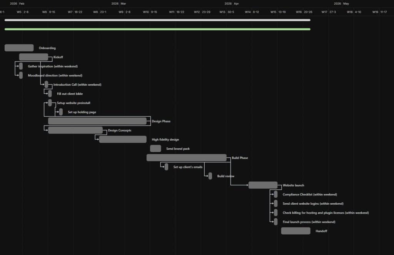Click the Website launch task bar
394x255 pixels.
[263, 185]
